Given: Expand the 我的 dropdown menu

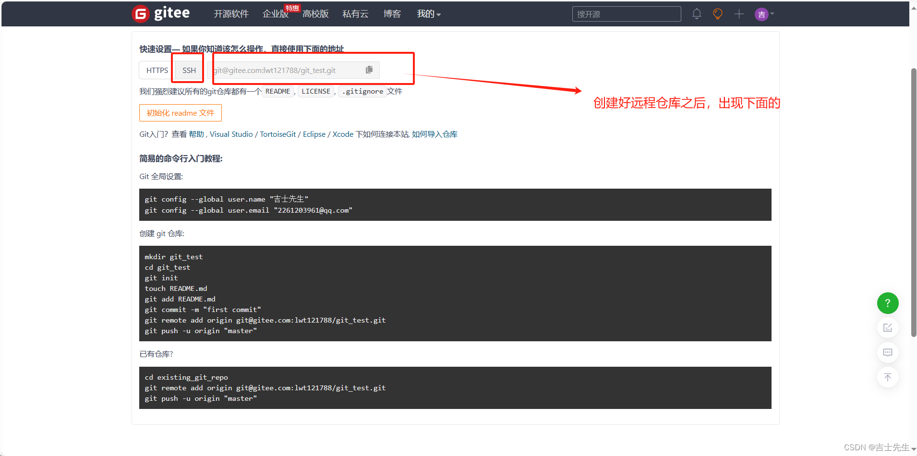Looking at the screenshot, I should coord(429,14).
